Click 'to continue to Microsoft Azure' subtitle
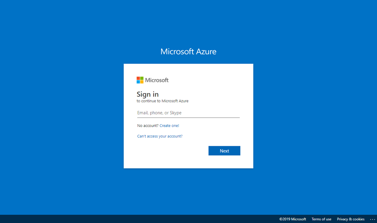 point(162,101)
